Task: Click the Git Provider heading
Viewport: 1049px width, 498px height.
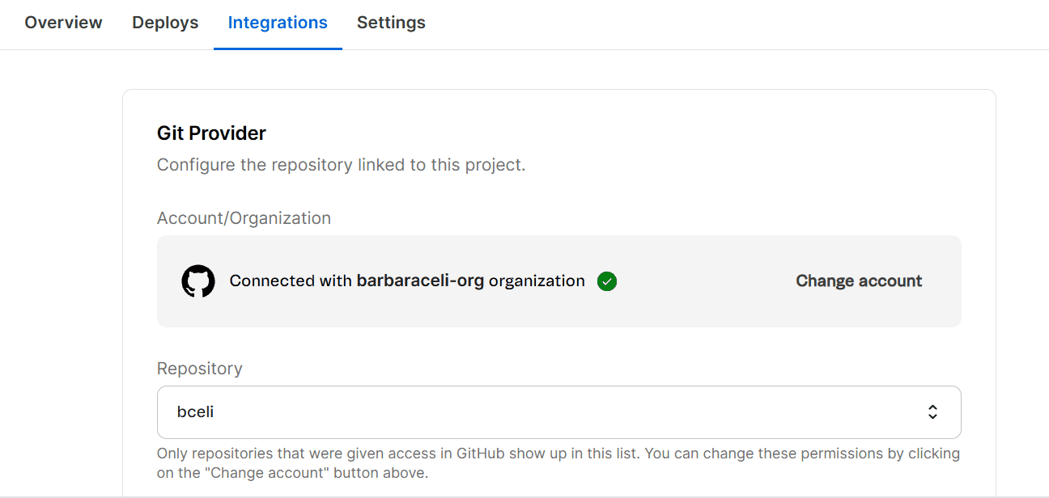Action: pyautogui.click(x=211, y=133)
